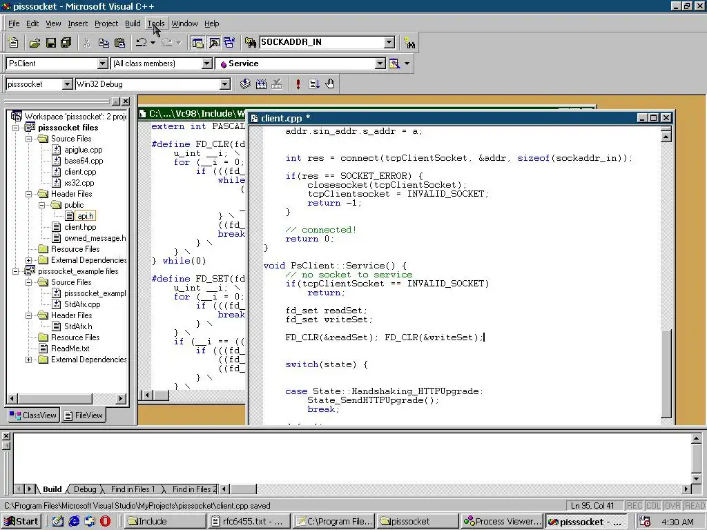Select base64.cpp in the file tree
This screenshot has width=707, height=530.
click(x=84, y=161)
